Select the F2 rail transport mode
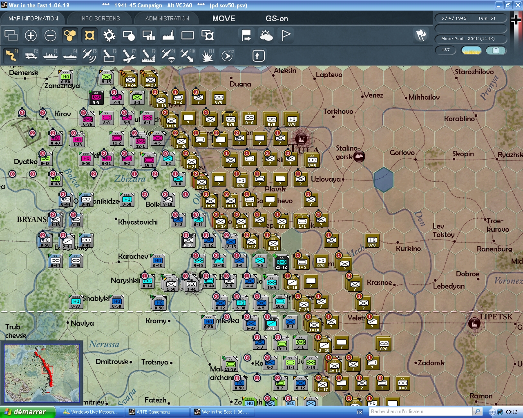The width and height of the screenshot is (523, 418). click(31, 55)
